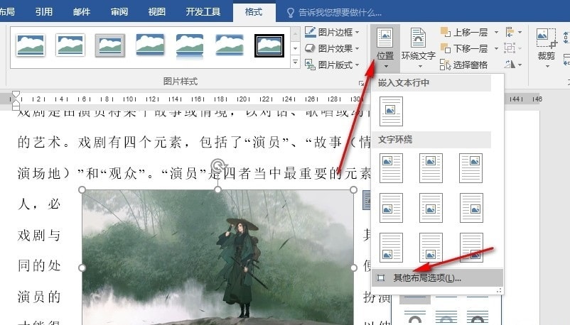Expand the picture styles gallery

(295, 62)
